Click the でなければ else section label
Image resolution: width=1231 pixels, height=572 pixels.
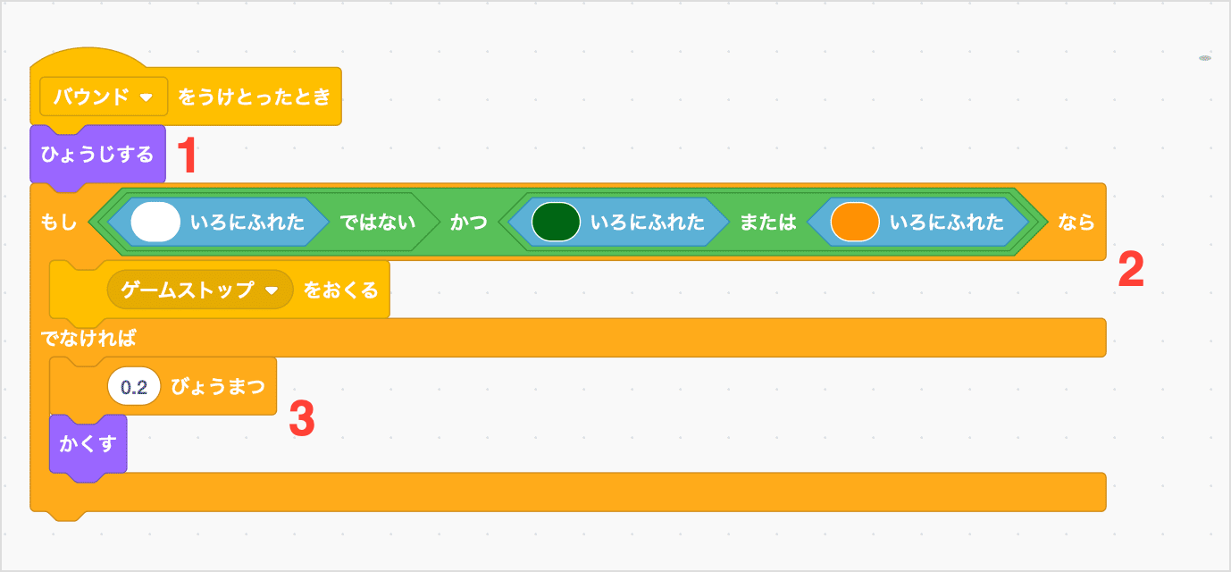click(86, 337)
